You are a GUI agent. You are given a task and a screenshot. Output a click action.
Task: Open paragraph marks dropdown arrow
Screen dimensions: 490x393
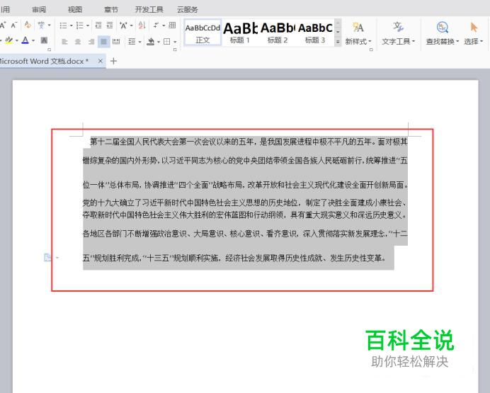(164, 25)
